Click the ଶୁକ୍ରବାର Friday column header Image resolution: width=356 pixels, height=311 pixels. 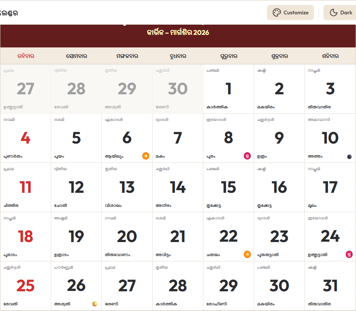tap(279, 56)
